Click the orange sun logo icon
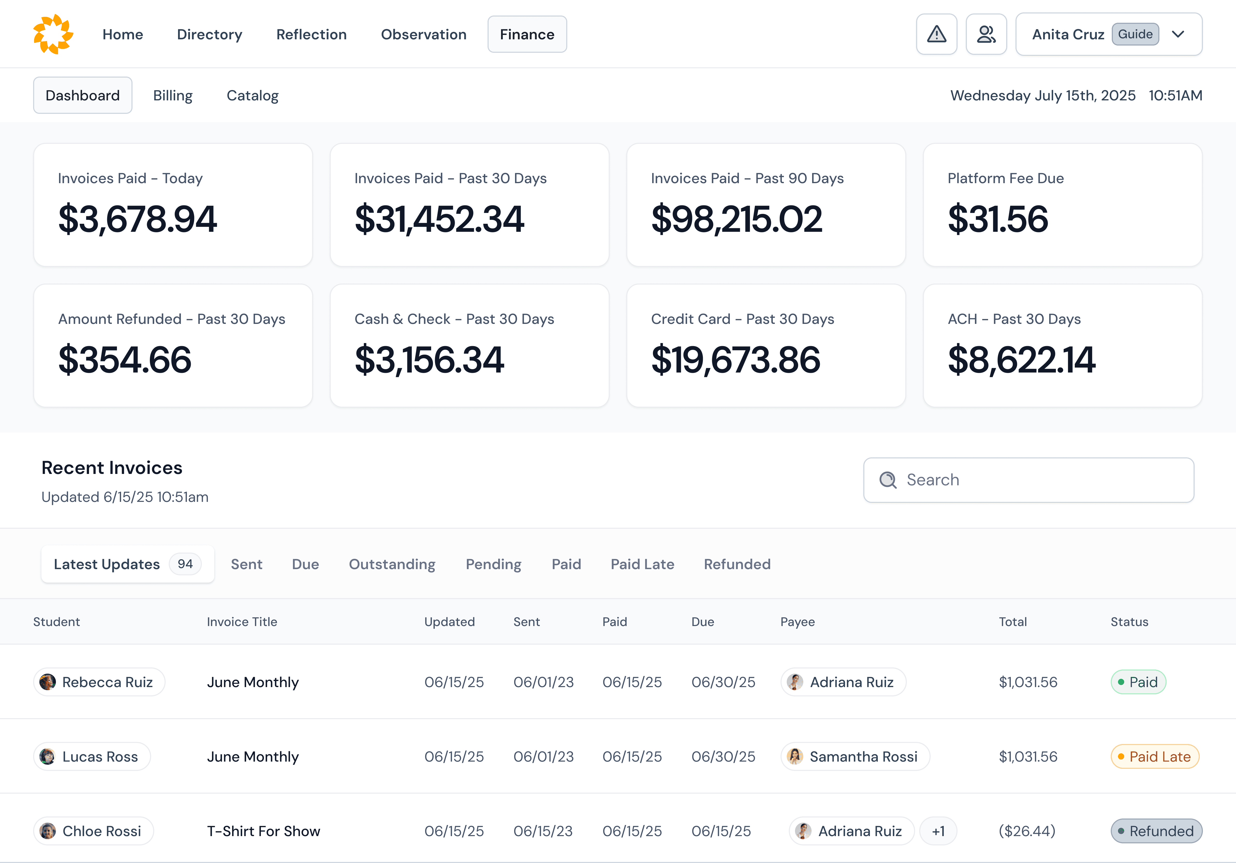Image resolution: width=1236 pixels, height=863 pixels. coord(53,34)
